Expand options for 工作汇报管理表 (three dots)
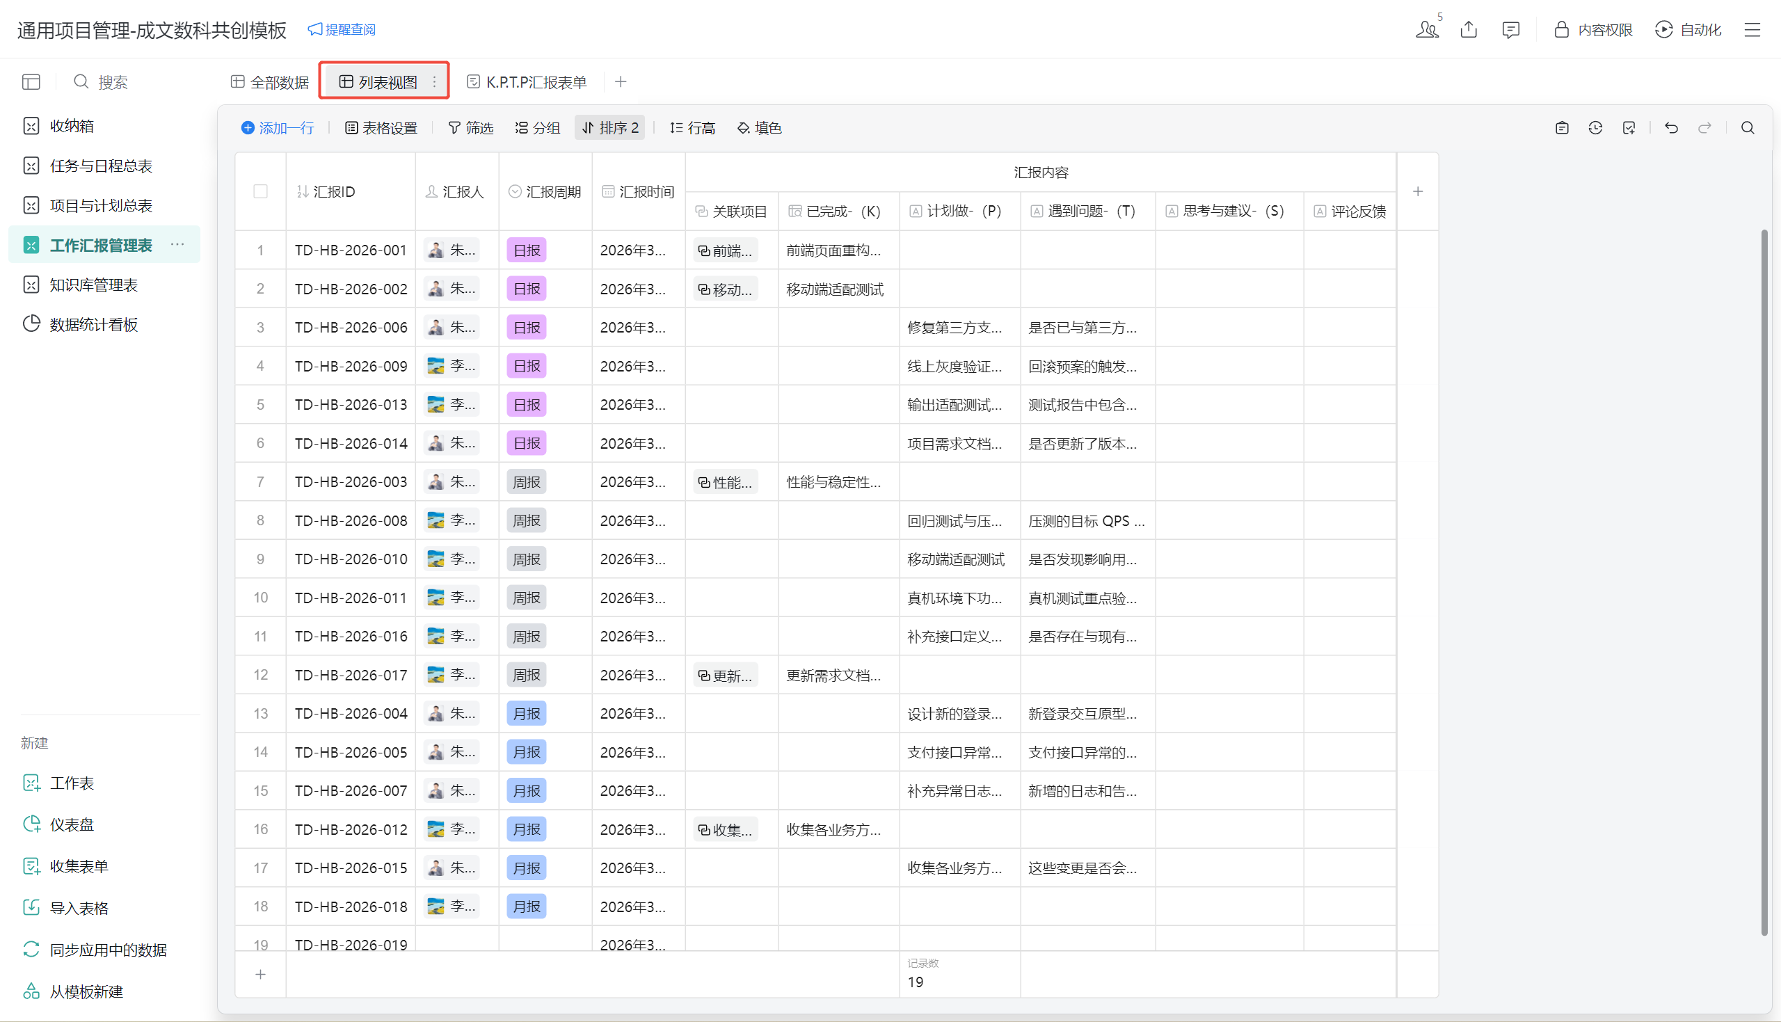 (x=177, y=245)
